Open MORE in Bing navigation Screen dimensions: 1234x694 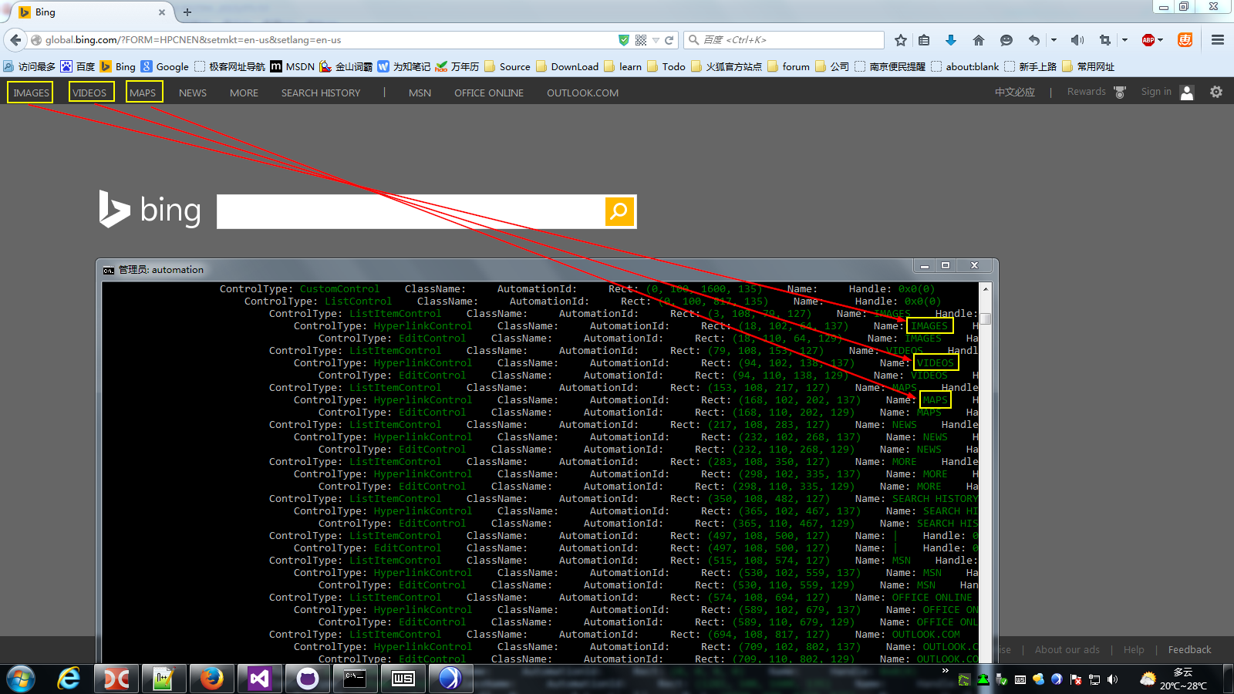(244, 93)
